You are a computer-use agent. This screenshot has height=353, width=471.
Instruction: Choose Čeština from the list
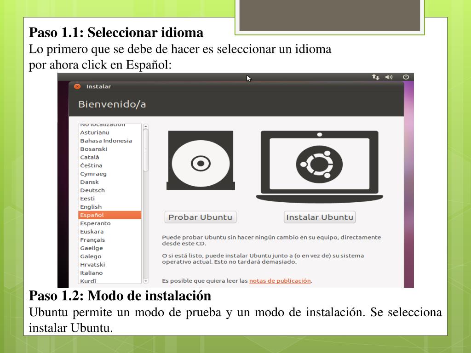(x=109, y=165)
